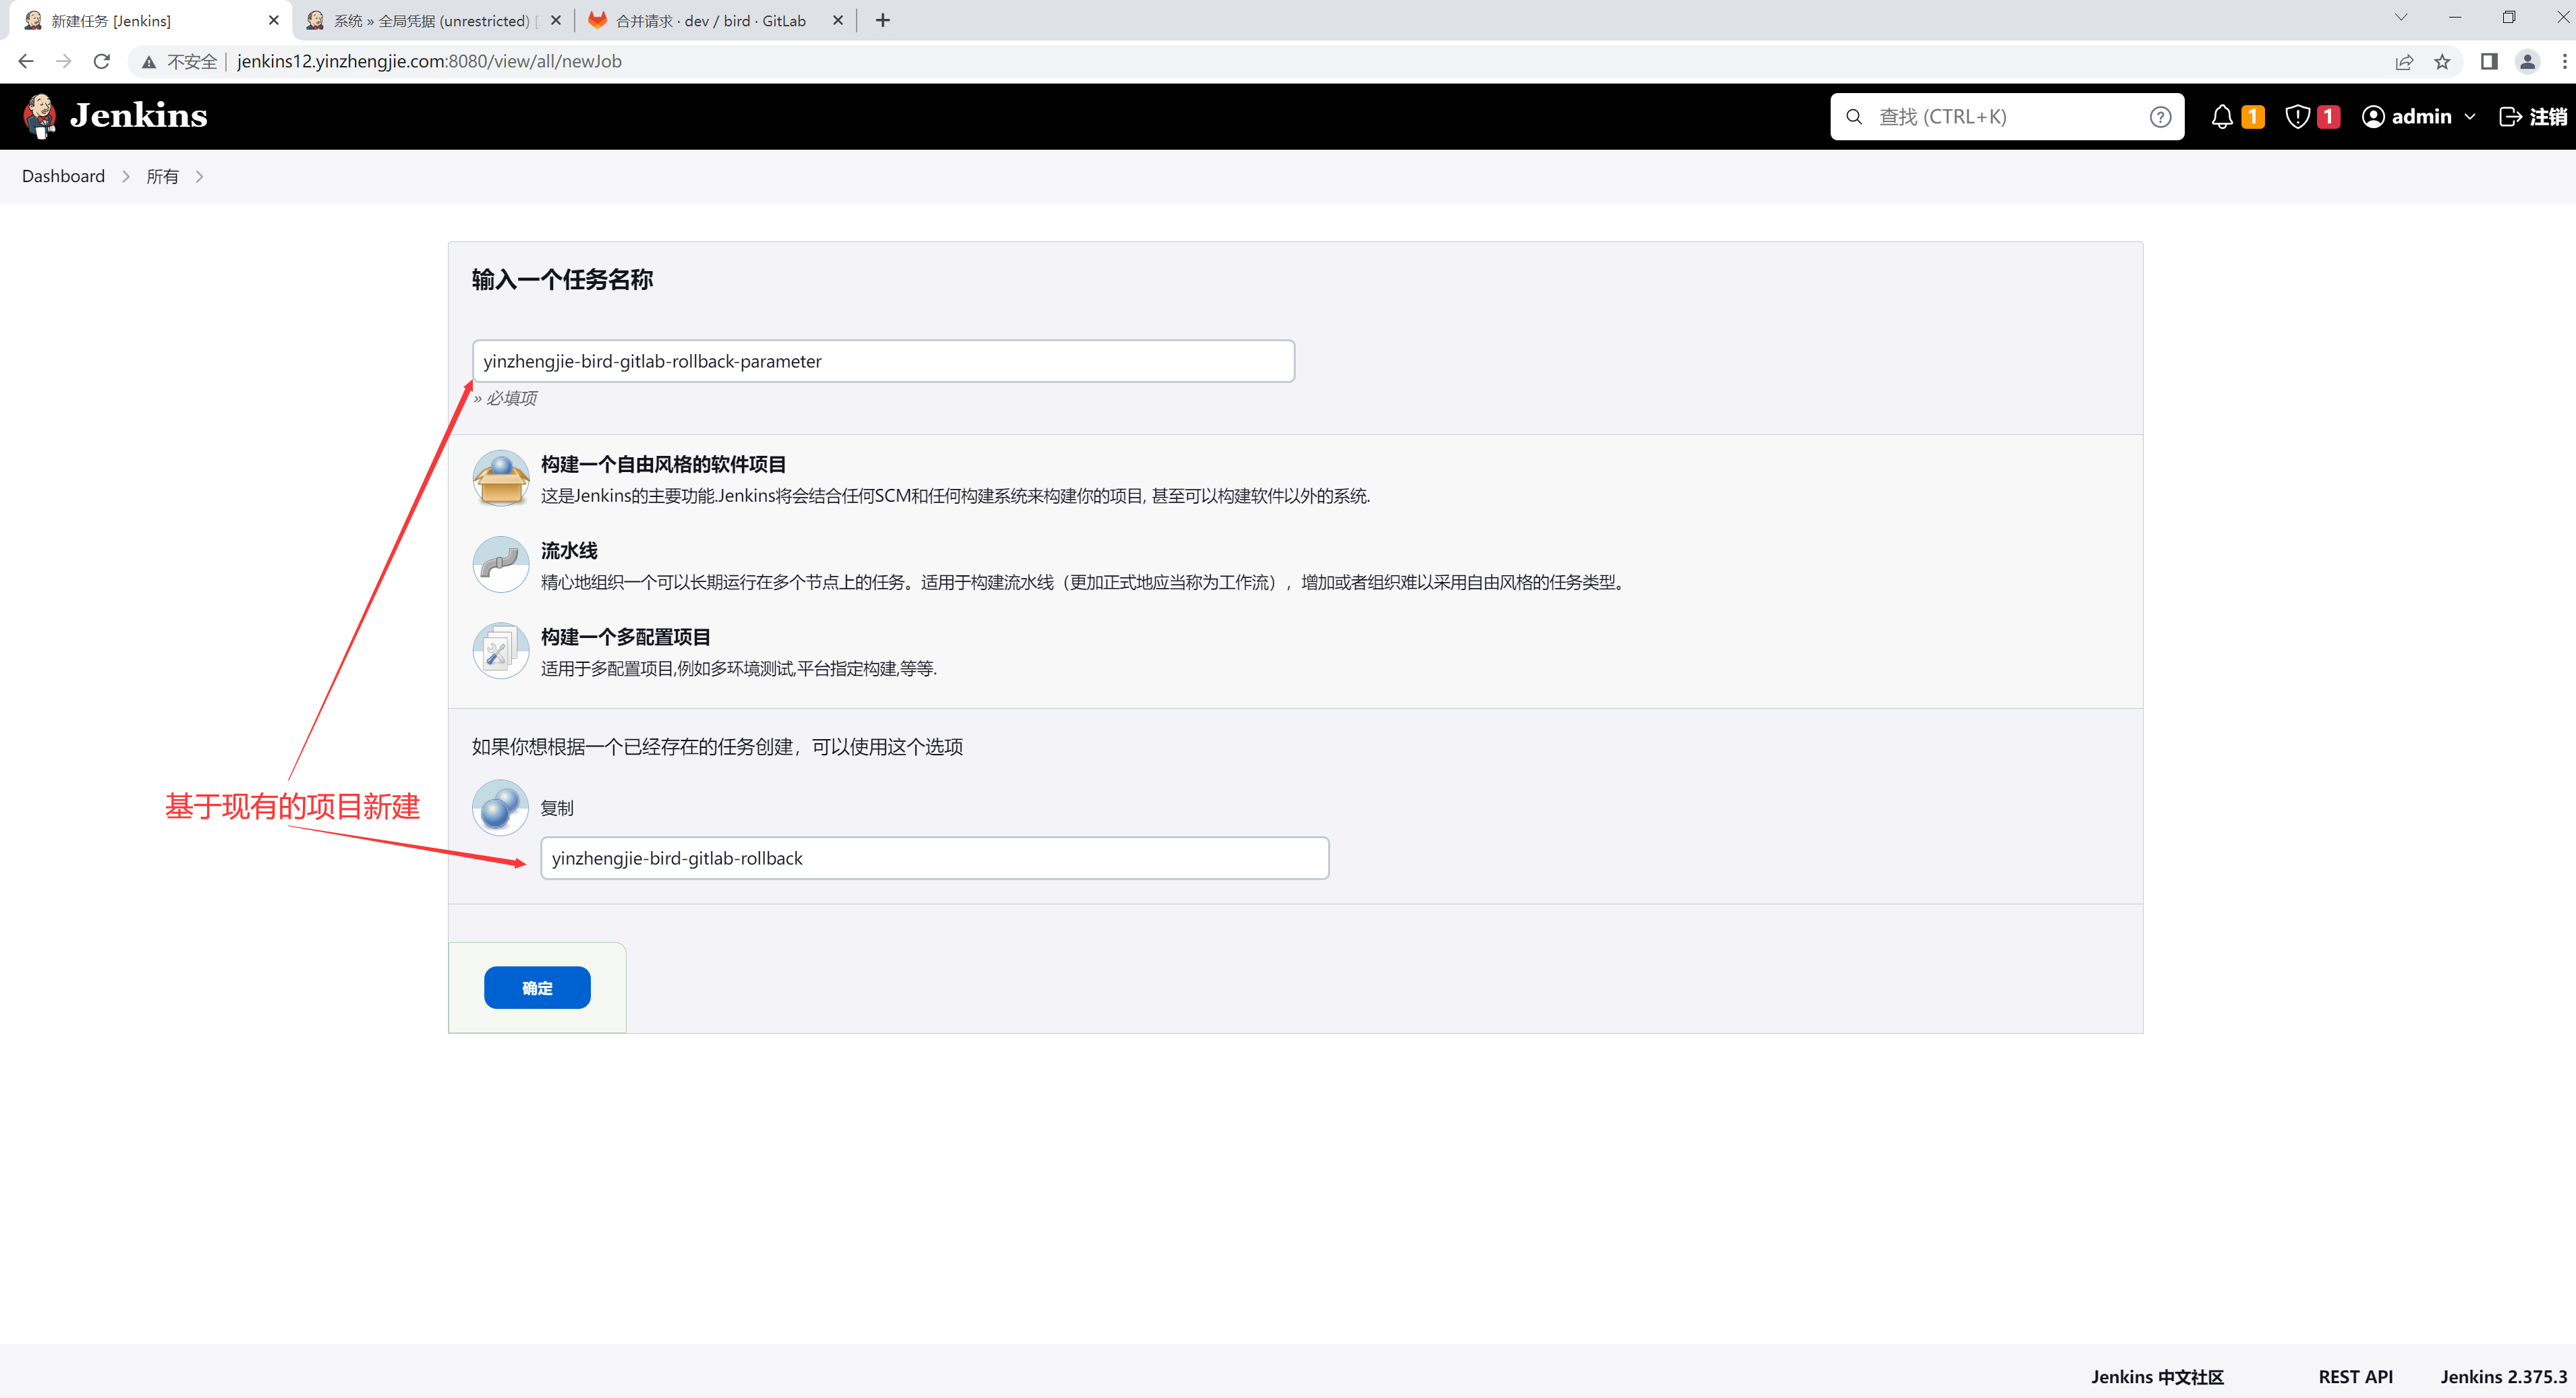Open the notifications bell icon
Screen dimensions: 2576x1398
point(2221,117)
